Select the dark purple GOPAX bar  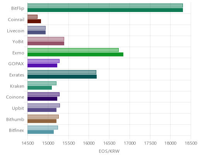pyautogui.click(x=43, y=65)
